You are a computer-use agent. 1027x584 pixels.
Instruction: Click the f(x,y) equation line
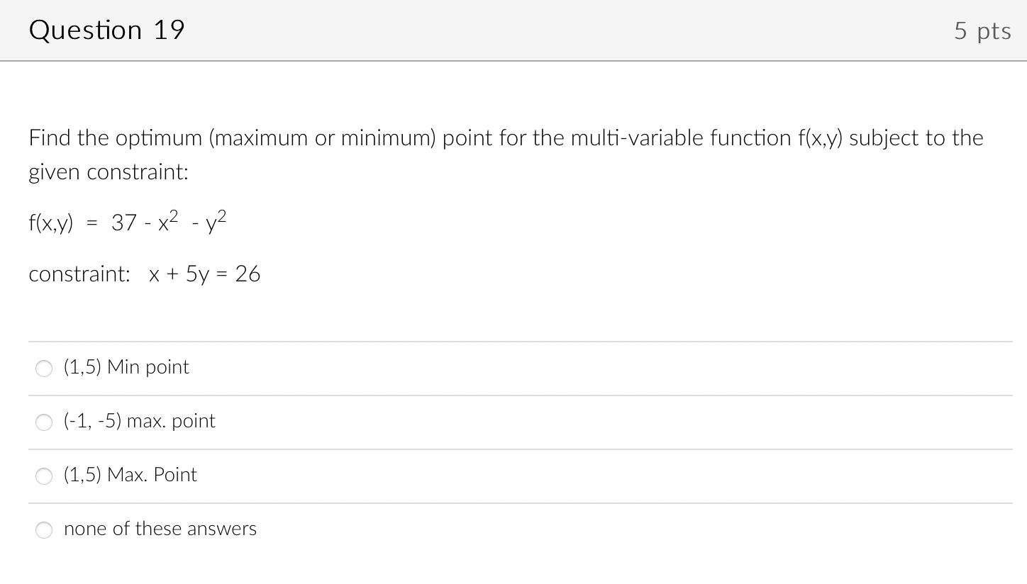128,223
